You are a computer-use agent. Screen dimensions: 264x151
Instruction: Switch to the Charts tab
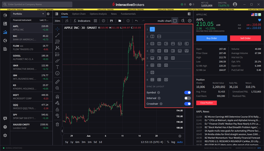click(64, 14)
